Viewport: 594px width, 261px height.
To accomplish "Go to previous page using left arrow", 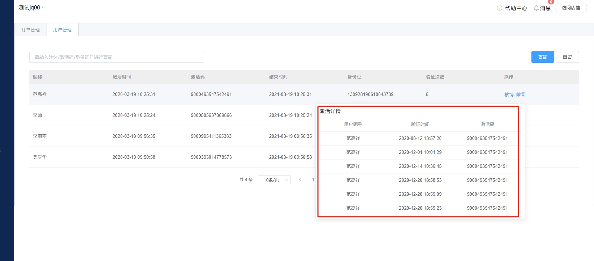I will (300, 180).
